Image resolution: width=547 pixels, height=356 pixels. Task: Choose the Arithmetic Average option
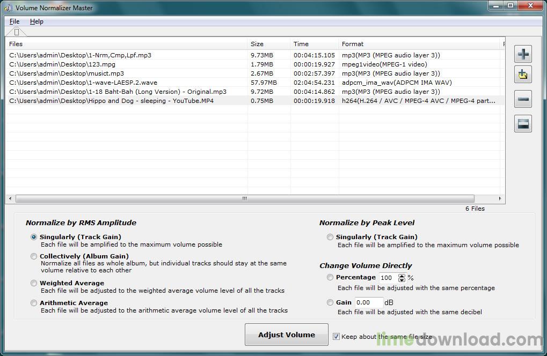(x=33, y=303)
